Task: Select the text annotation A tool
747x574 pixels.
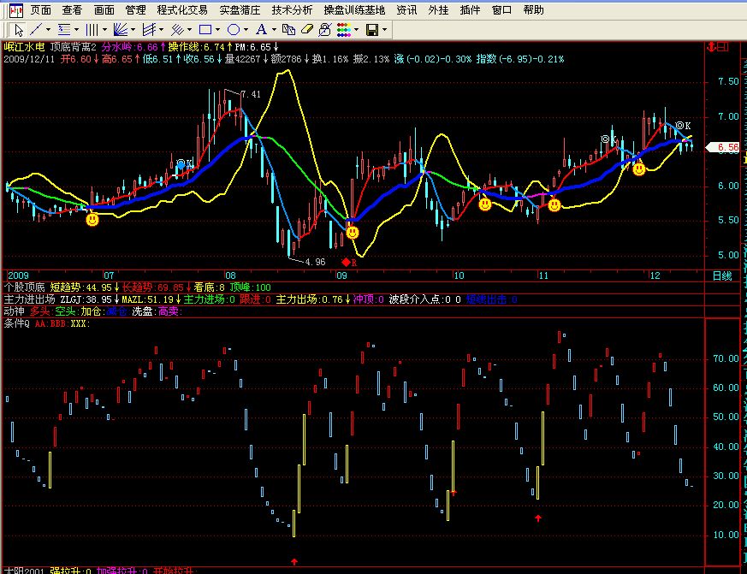Action: pyautogui.click(x=260, y=30)
